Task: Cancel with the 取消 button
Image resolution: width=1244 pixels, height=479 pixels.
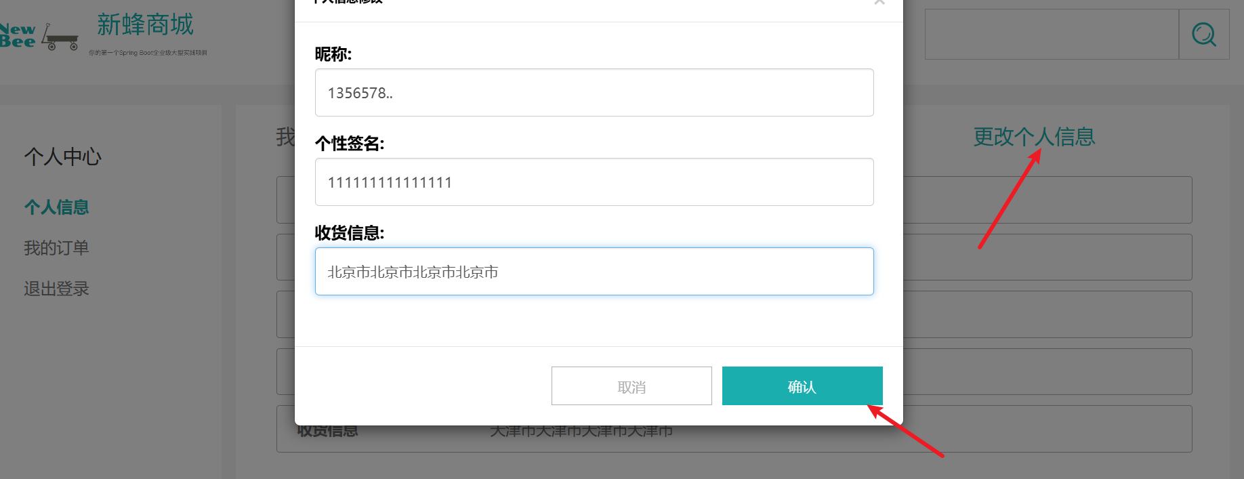Action: click(x=631, y=386)
